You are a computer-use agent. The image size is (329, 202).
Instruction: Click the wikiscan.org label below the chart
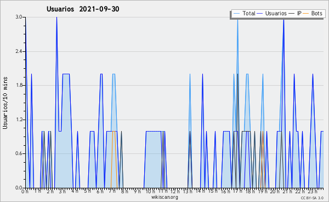164,197
